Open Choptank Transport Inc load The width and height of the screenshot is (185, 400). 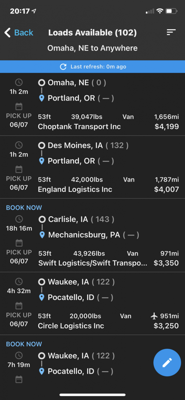92,104
